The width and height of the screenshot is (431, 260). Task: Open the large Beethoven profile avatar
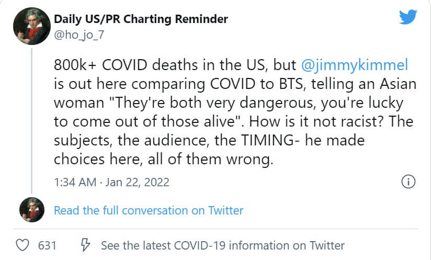coord(31,26)
